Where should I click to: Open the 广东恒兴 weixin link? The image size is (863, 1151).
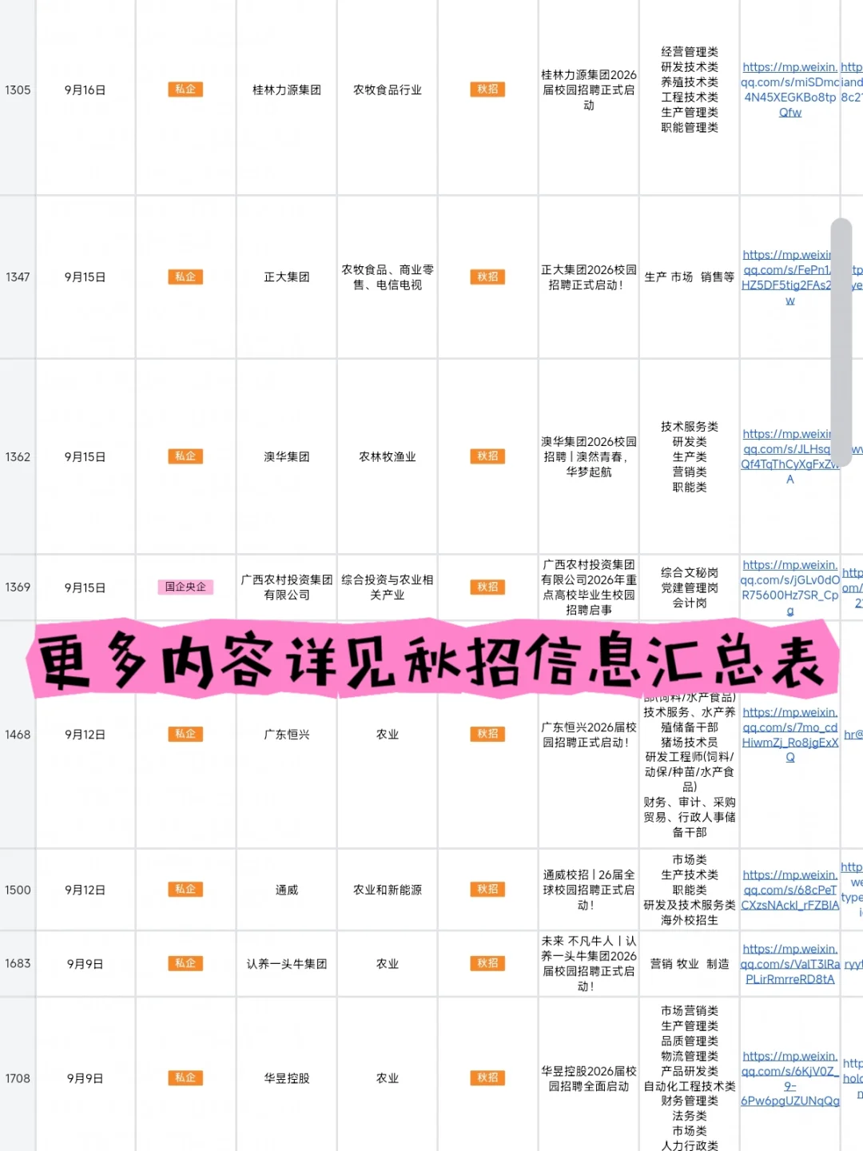789,735
